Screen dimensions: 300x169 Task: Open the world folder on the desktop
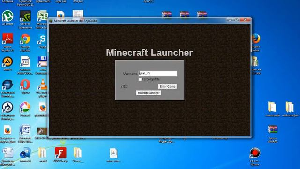43,154
